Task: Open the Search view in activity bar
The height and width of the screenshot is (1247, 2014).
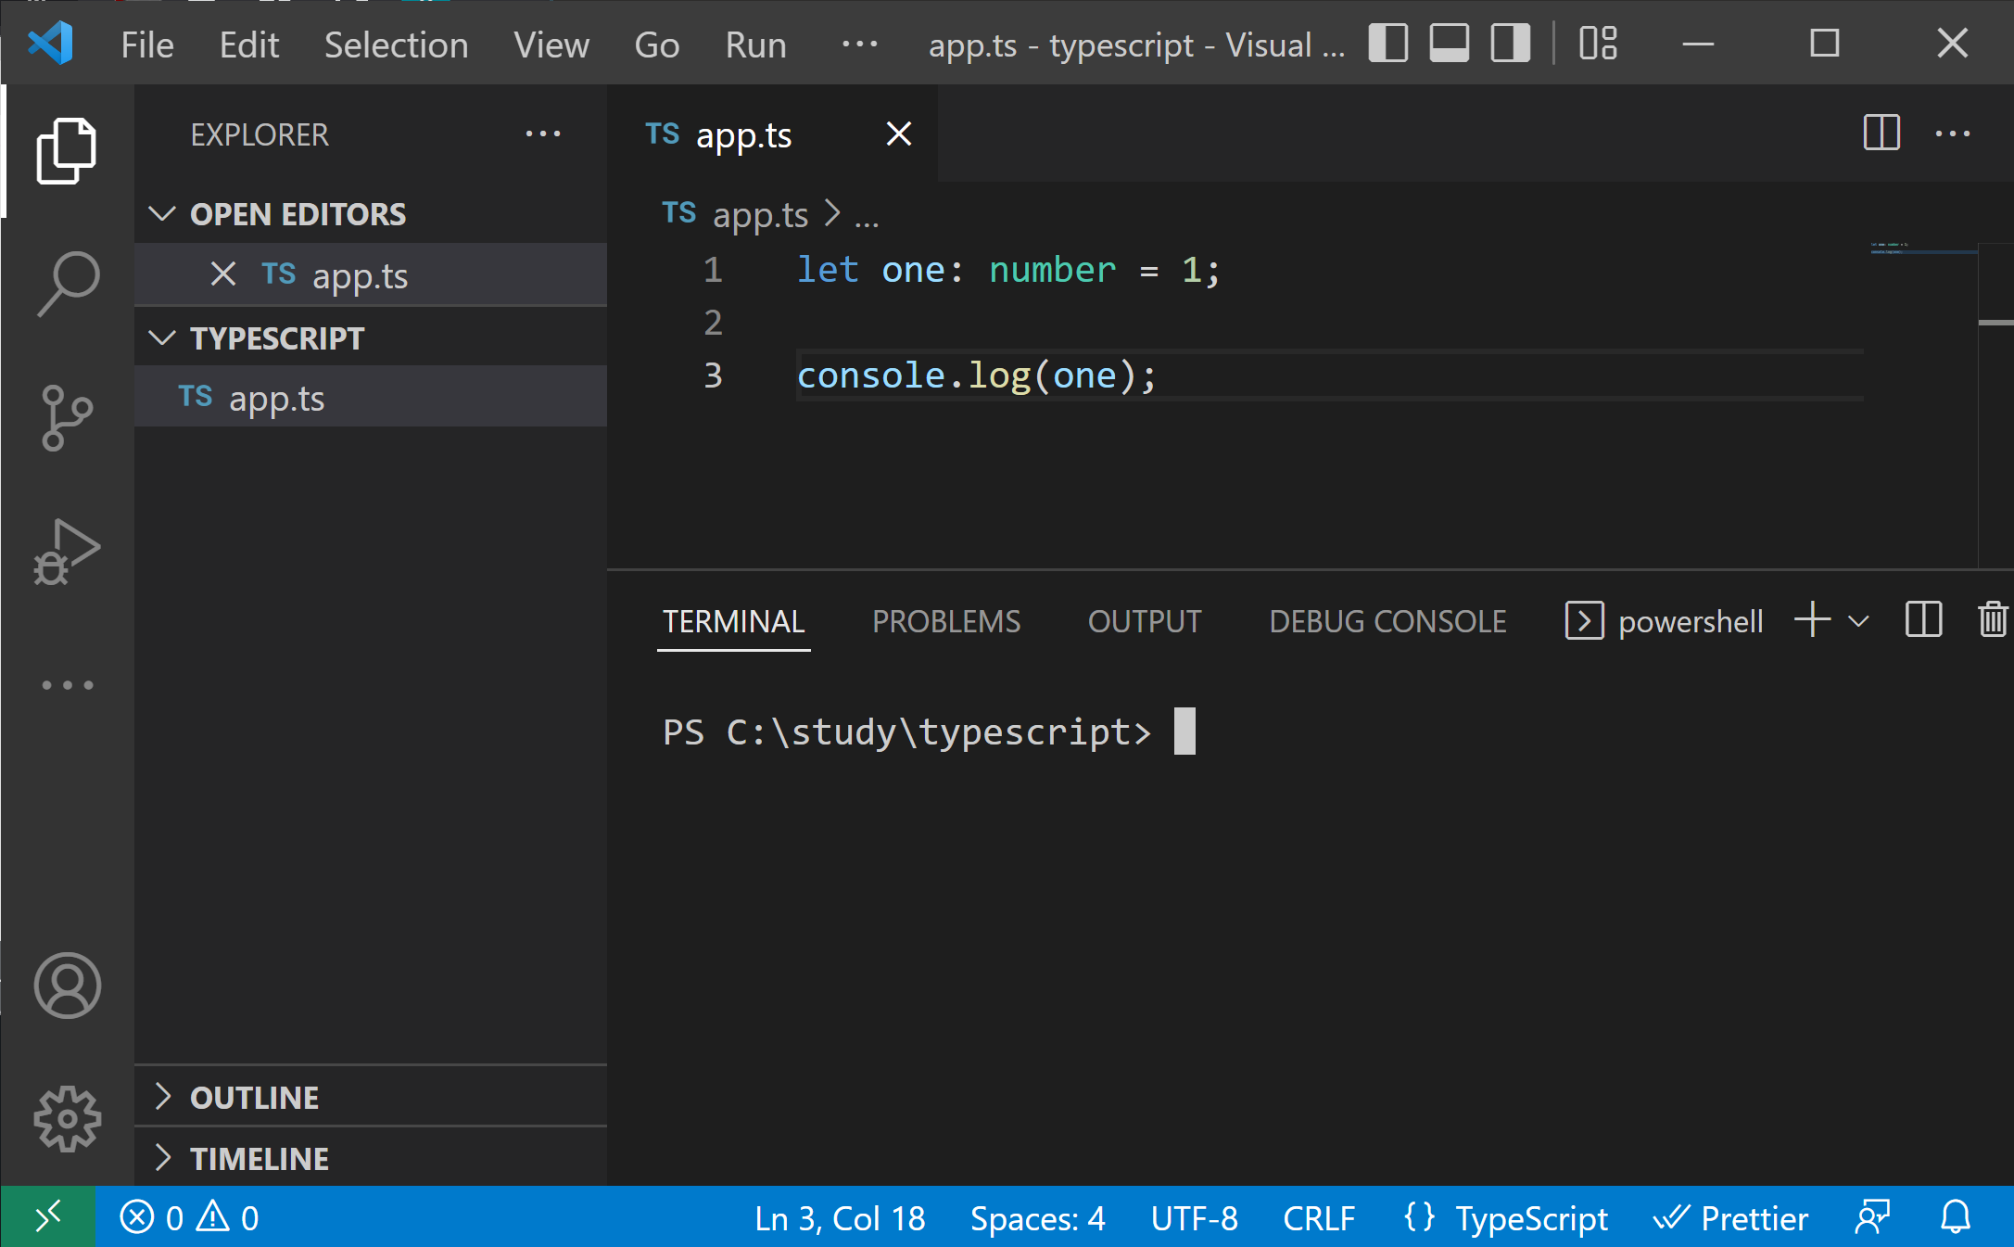Action: coord(68,283)
